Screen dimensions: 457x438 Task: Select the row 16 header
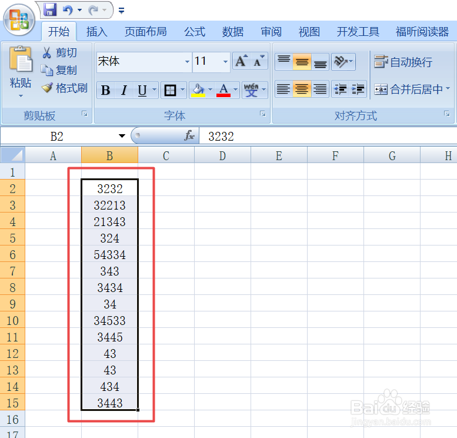coord(12,419)
